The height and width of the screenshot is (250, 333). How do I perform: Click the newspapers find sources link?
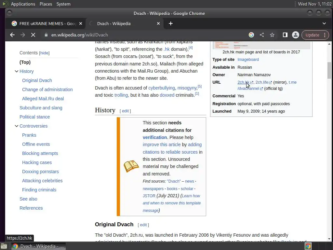153,188
